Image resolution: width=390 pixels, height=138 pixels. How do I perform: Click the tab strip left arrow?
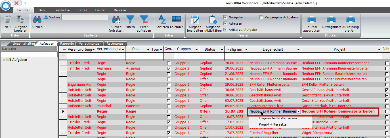coord(3,43)
